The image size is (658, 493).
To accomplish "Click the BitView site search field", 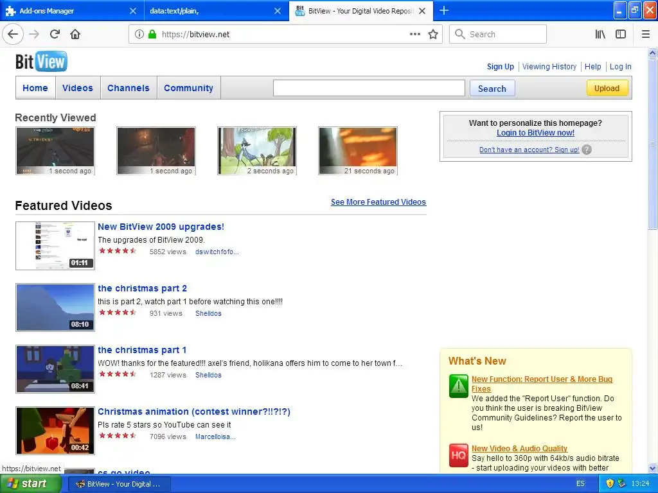I will (x=369, y=88).
